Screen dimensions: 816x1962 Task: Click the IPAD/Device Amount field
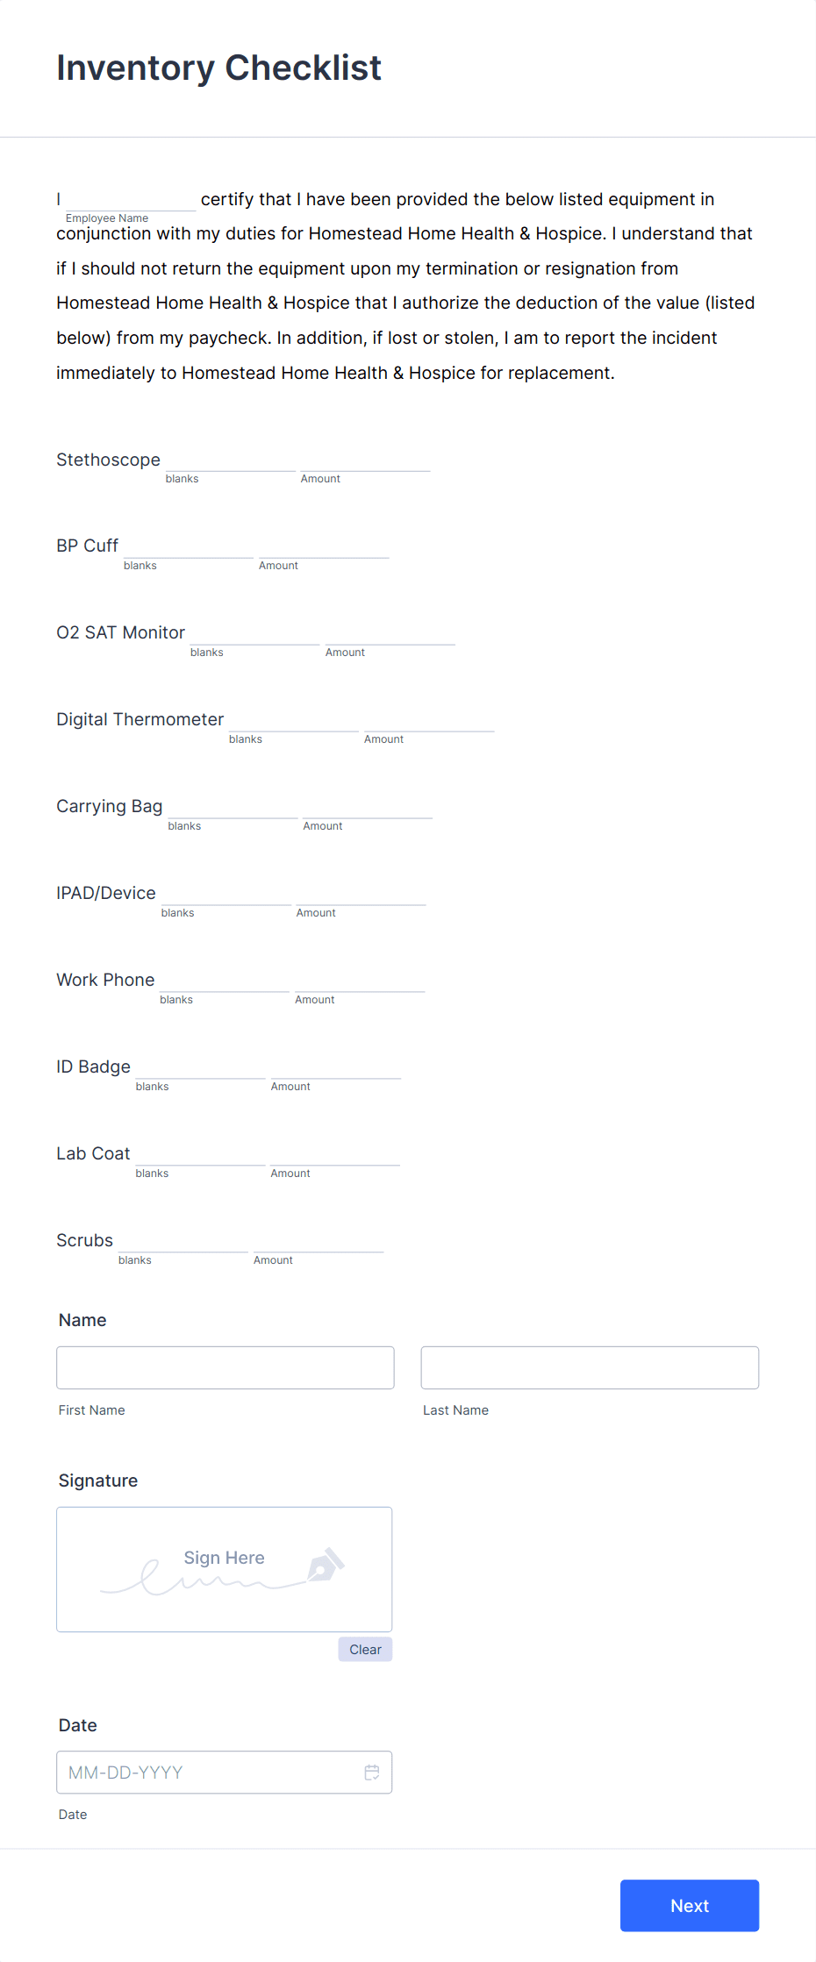pyautogui.click(x=360, y=900)
